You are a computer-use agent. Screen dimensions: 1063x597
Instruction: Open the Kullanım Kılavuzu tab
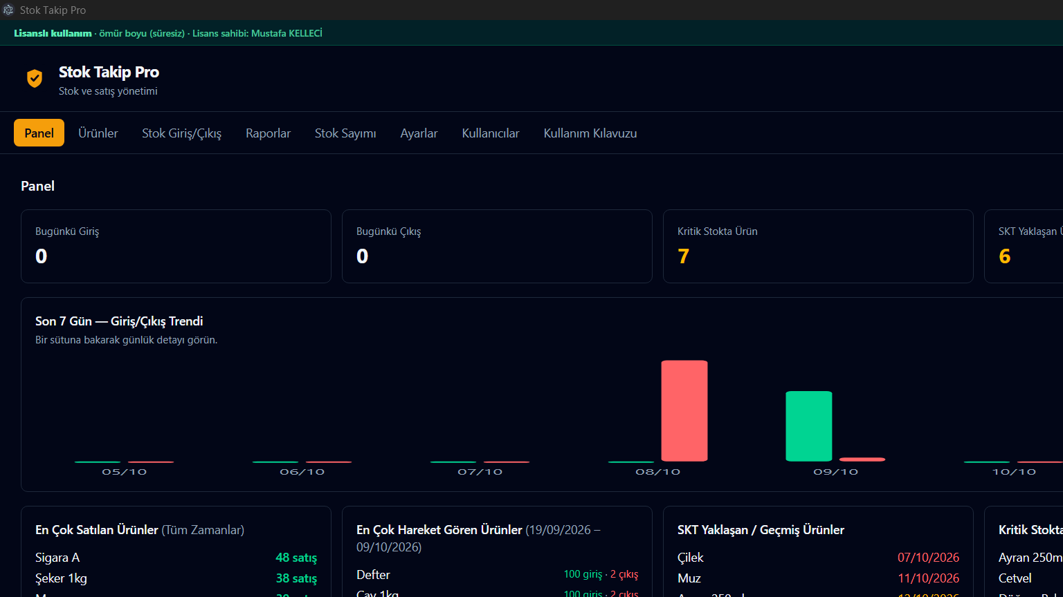click(x=590, y=133)
